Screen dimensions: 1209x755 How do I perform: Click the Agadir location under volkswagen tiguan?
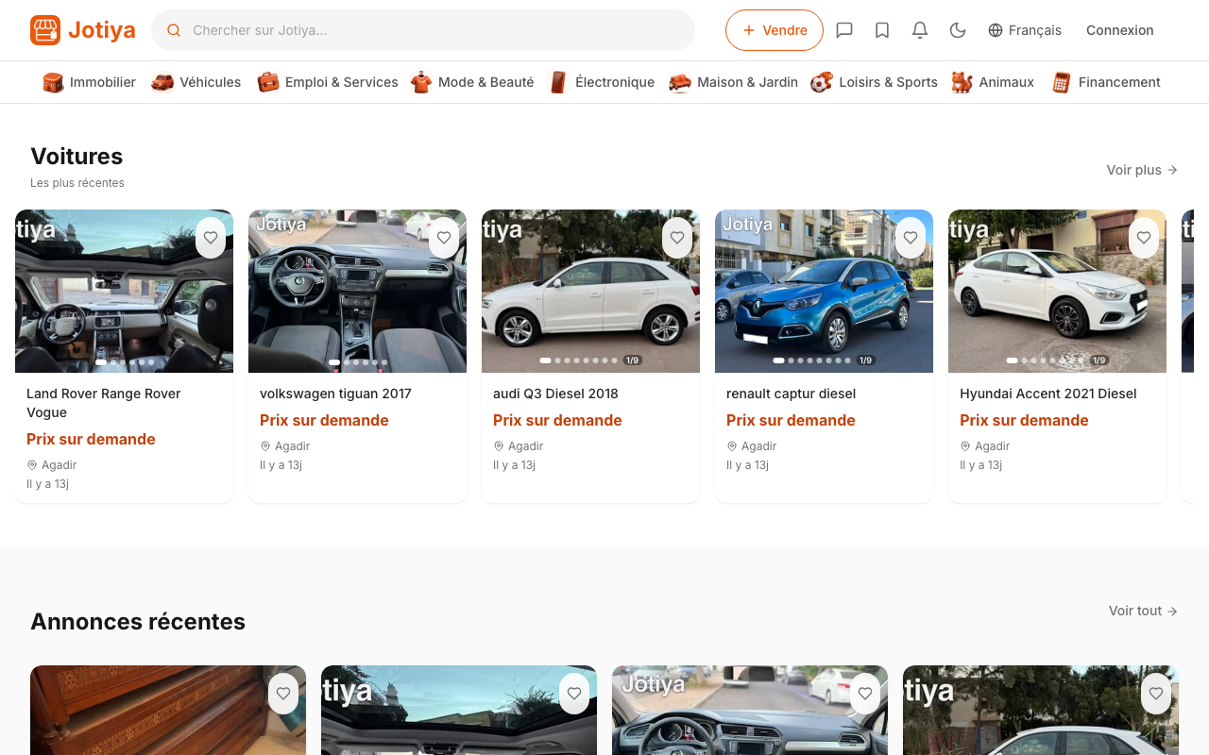285,445
